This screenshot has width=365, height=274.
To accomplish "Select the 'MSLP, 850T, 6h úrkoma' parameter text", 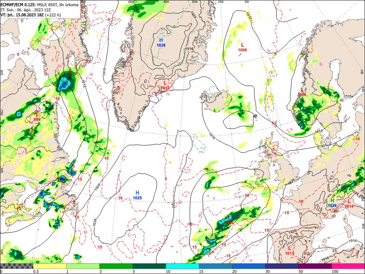I will coord(58,5).
